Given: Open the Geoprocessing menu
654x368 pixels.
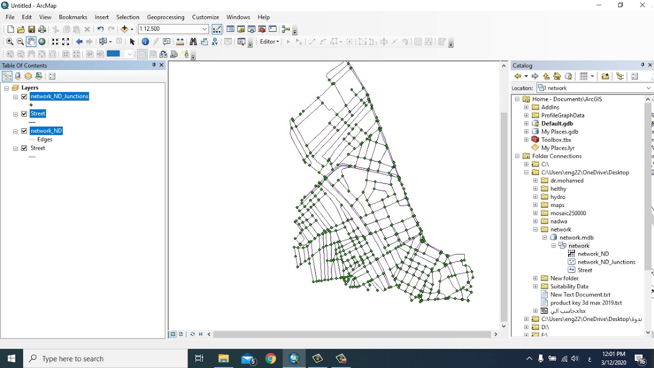Looking at the screenshot, I should coord(166,17).
